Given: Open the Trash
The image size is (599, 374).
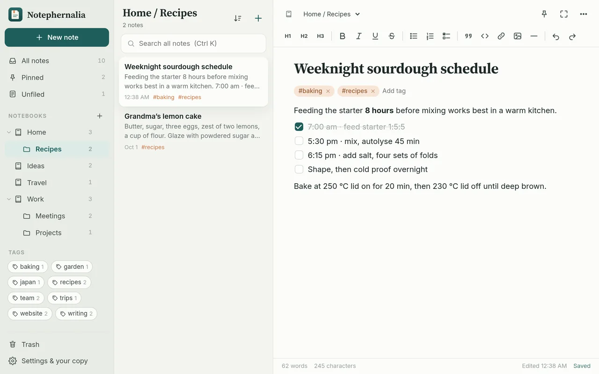Looking at the screenshot, I should (57, 345).
